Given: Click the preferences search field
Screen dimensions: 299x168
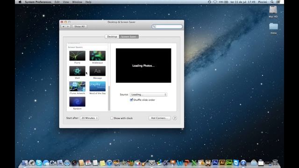Looking at the screenshot, I should click(x=167, y=27).
